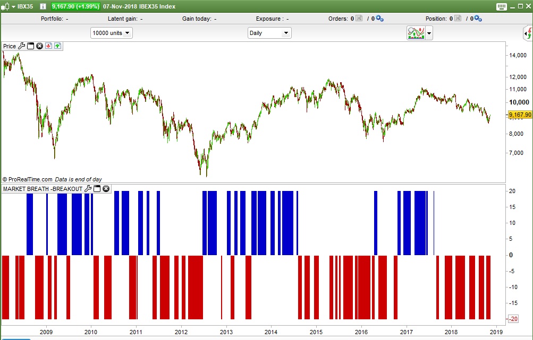Click the 12,000 price axis label

pos(518,77)
